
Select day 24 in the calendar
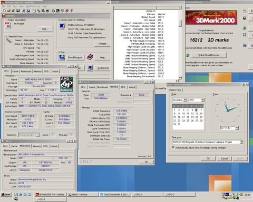click(183, 120)
